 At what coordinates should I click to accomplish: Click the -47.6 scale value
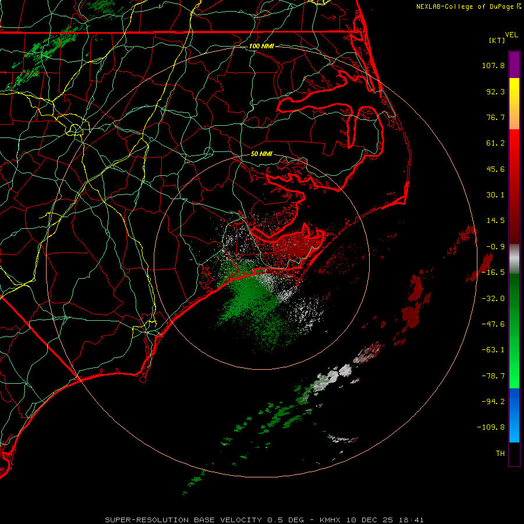point(493,324)
